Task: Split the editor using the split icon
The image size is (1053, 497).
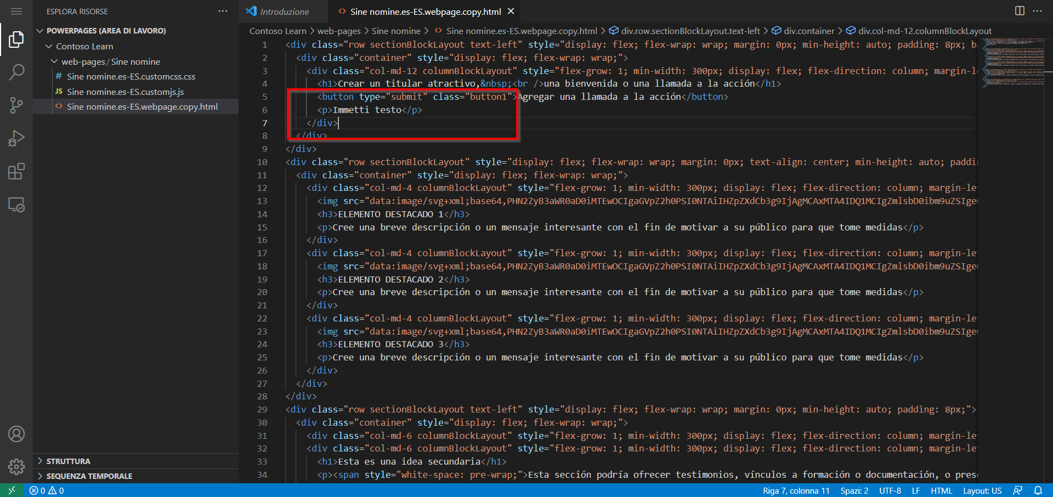Action: [1020, 10]
